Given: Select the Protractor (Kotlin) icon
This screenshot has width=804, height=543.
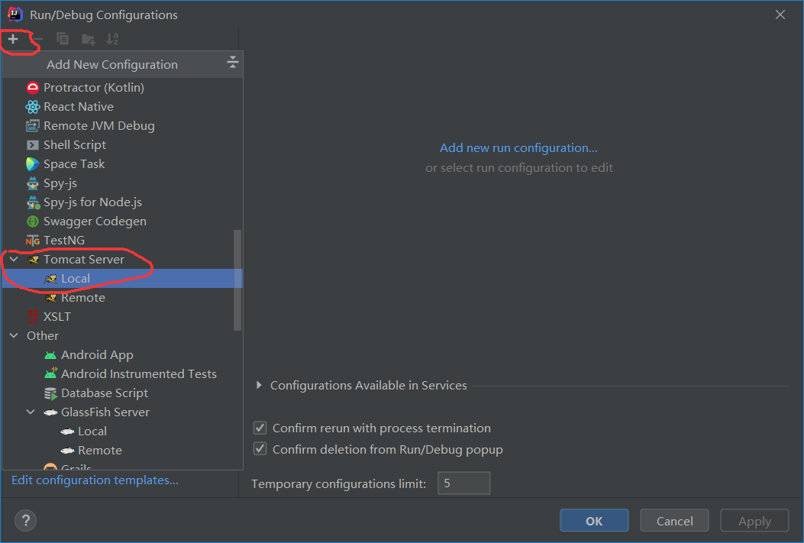Looking at the screenshot, I should pos(33,88).
